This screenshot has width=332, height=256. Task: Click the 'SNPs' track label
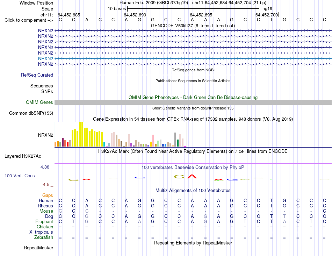click(x=47, y=91)
